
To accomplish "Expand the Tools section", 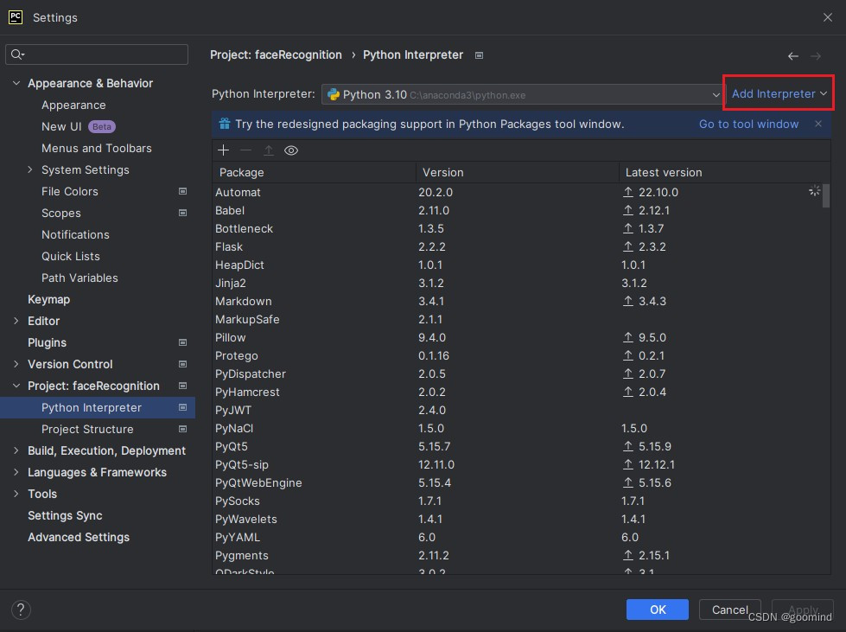I will click(x=16, y=494).
